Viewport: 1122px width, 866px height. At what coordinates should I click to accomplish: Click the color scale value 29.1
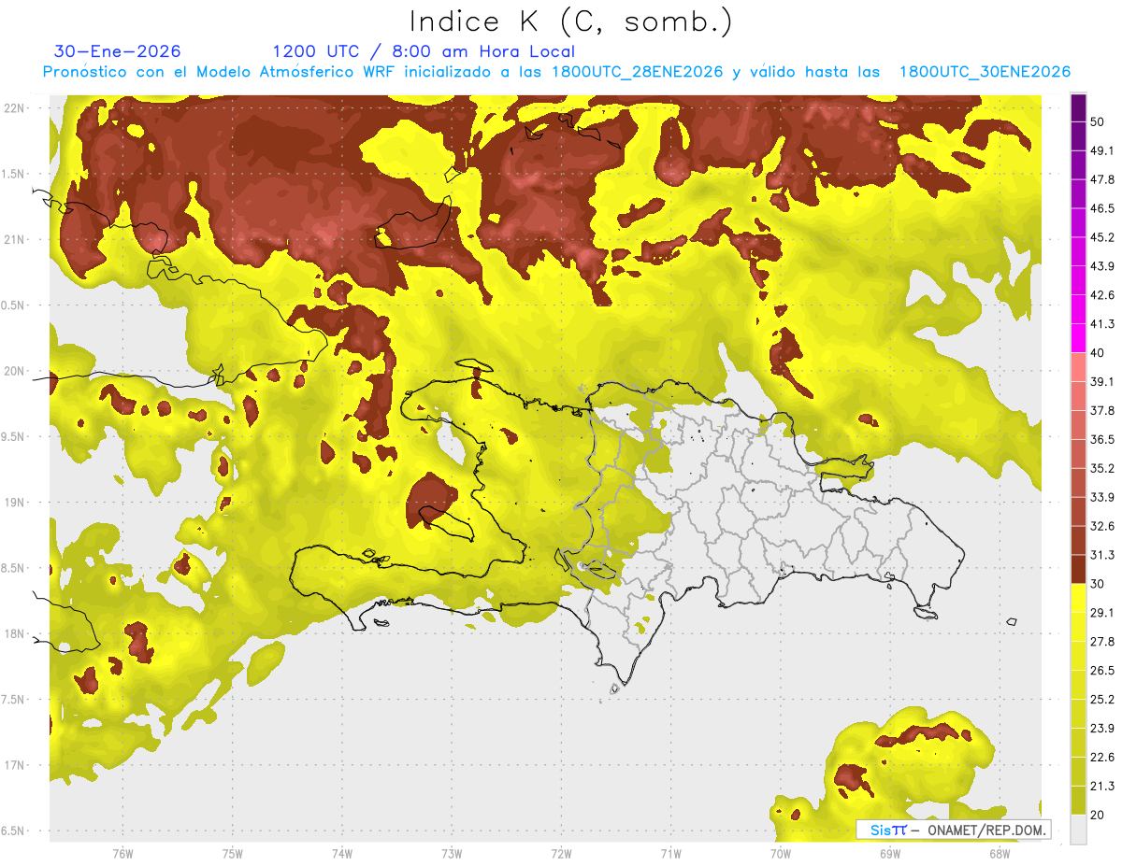[1102, 613]
